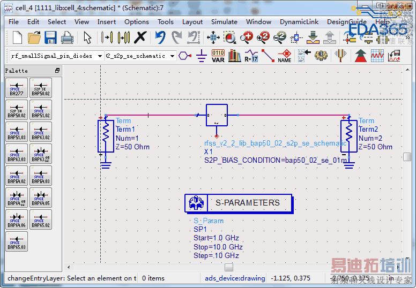This screenshot has width=416, height=288.
Task: Open a design with the folder icon
Action: 34,37
